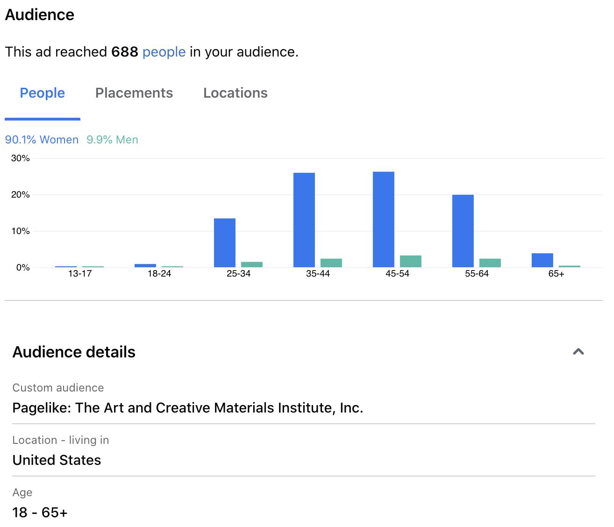614x527 pixels.
Task: Open the People tab
Action: (43, 93)
